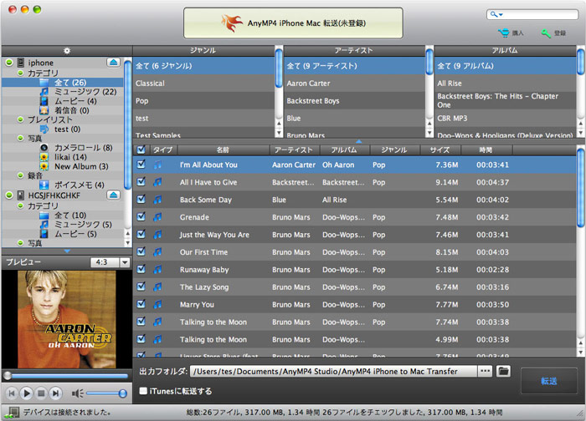Uncheck the Grenade song checkbox
The width and height of the screenshot is (586, 421).
[141, 217]
